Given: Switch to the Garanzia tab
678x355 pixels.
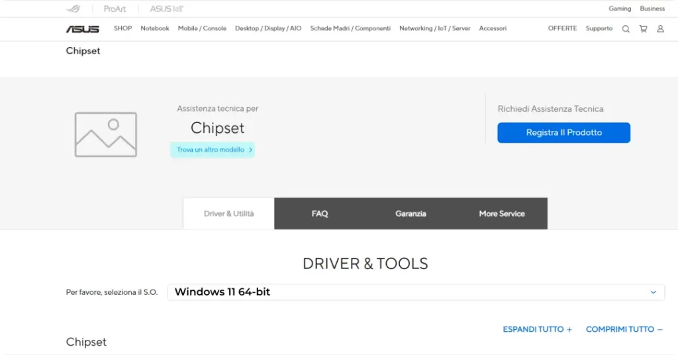Looking at the screenshot, I should 411,214.
